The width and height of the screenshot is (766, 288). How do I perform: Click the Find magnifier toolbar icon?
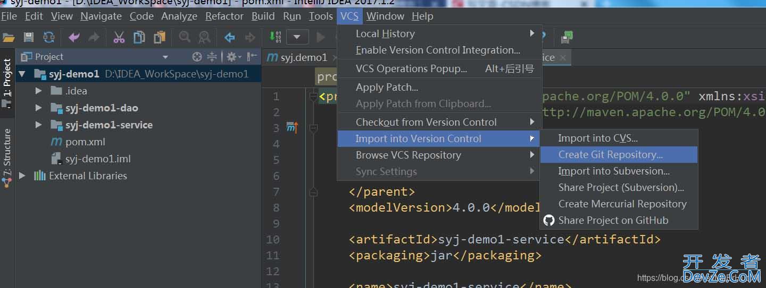click(185, 37)
